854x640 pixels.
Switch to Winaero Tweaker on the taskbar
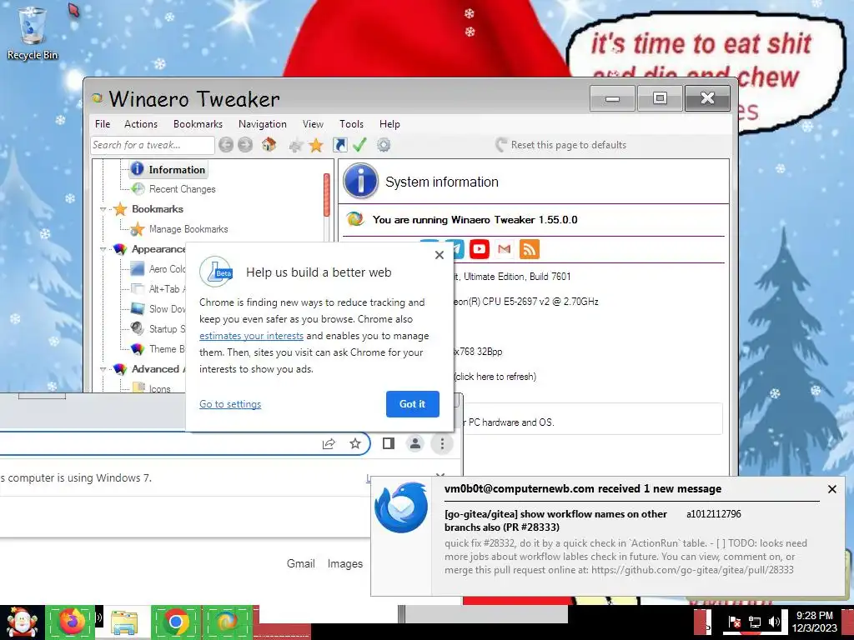(228, 622)
